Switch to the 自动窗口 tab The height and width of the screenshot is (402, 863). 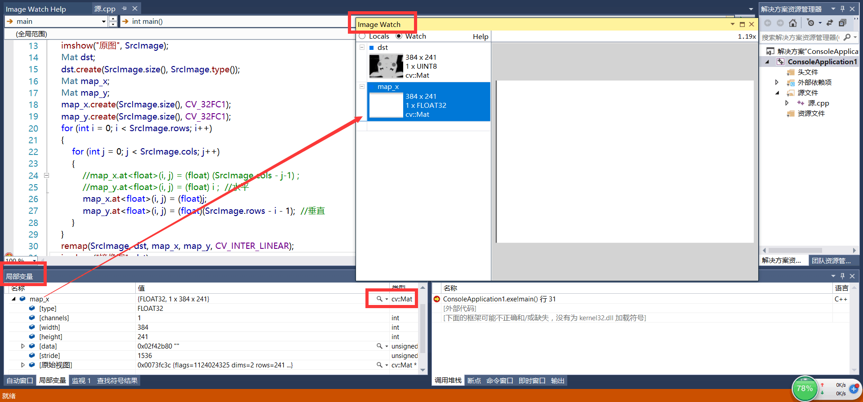(x=20, y=380)
